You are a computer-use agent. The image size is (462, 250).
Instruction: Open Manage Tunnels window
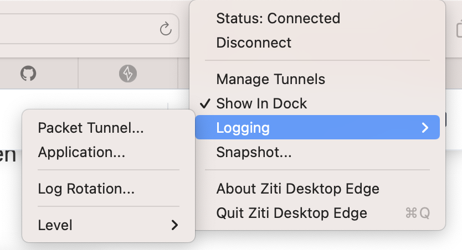point(271,79)
